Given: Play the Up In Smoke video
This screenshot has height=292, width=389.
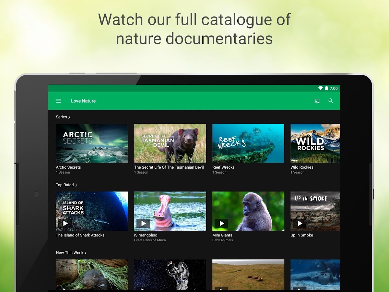Looking at the screenshot, I should pos(300,223).
